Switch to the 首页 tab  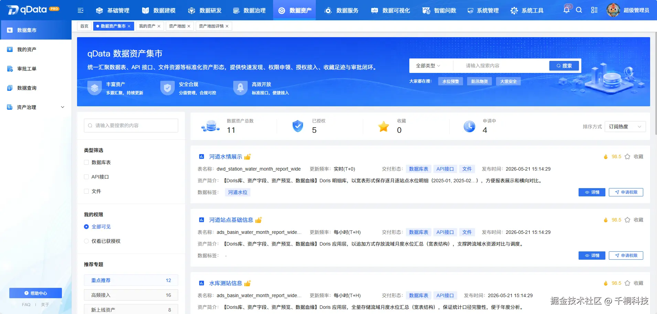84,26
